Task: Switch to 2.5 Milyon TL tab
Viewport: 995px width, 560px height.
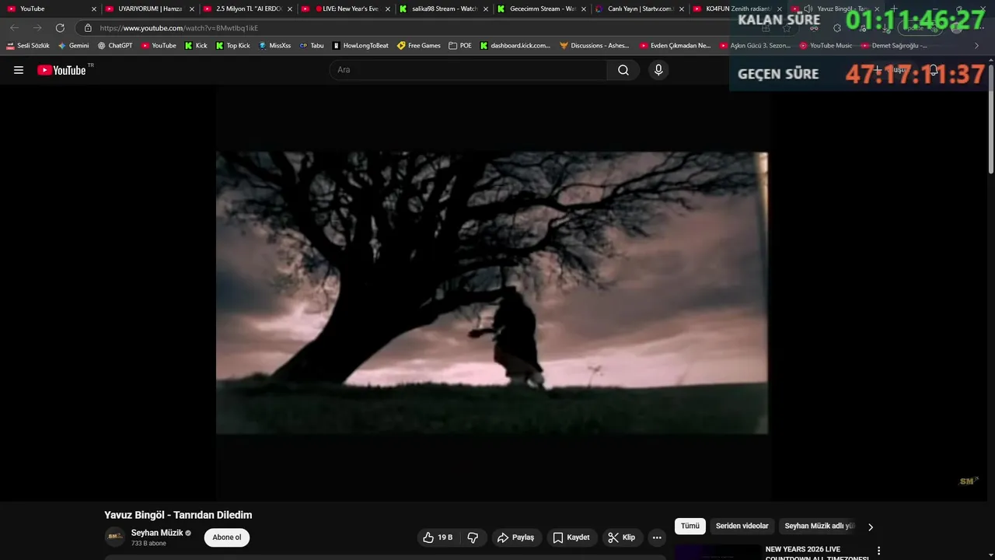Action: point(246,9)
